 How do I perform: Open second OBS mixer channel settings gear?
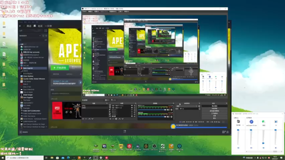[171, 117]
